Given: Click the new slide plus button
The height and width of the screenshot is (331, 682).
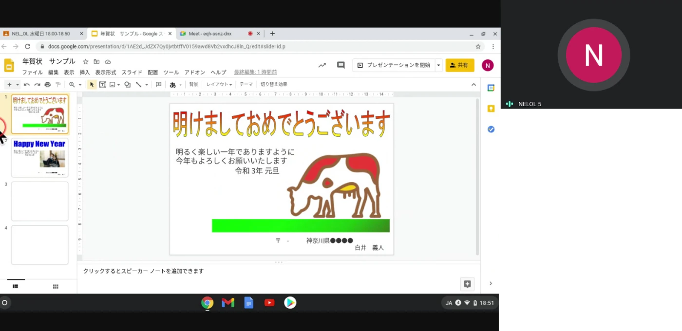Looking at the screenshot, I should click(9, 85).
